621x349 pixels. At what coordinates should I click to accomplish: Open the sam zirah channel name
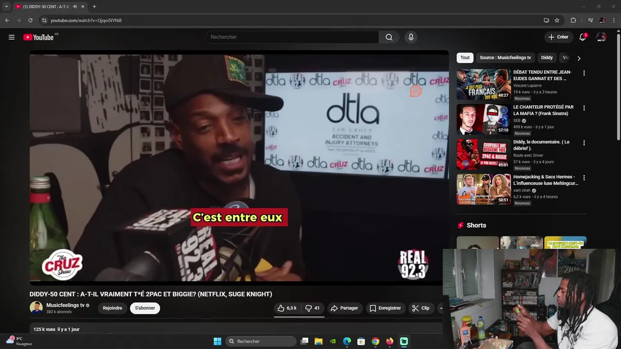click(522, 190)
